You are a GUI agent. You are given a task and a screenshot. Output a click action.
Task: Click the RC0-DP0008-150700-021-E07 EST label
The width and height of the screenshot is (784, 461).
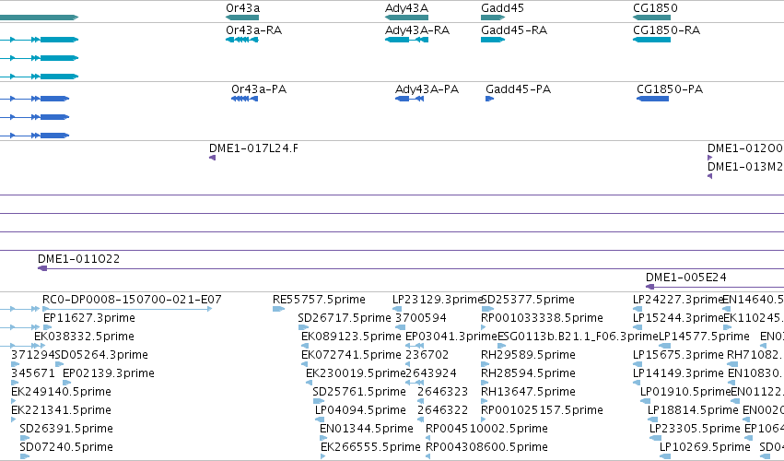click(132, 300)
